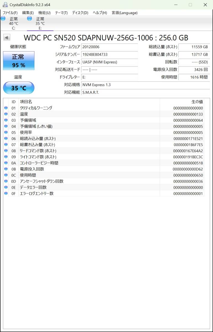Select the リードコマンド数 (ホスト) row

[104, 151]
